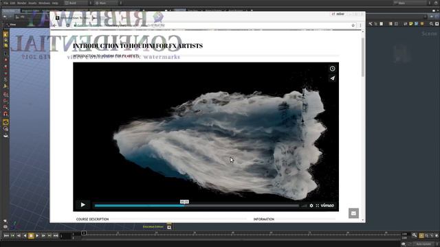Select the first Houdini pane tab

10,11
